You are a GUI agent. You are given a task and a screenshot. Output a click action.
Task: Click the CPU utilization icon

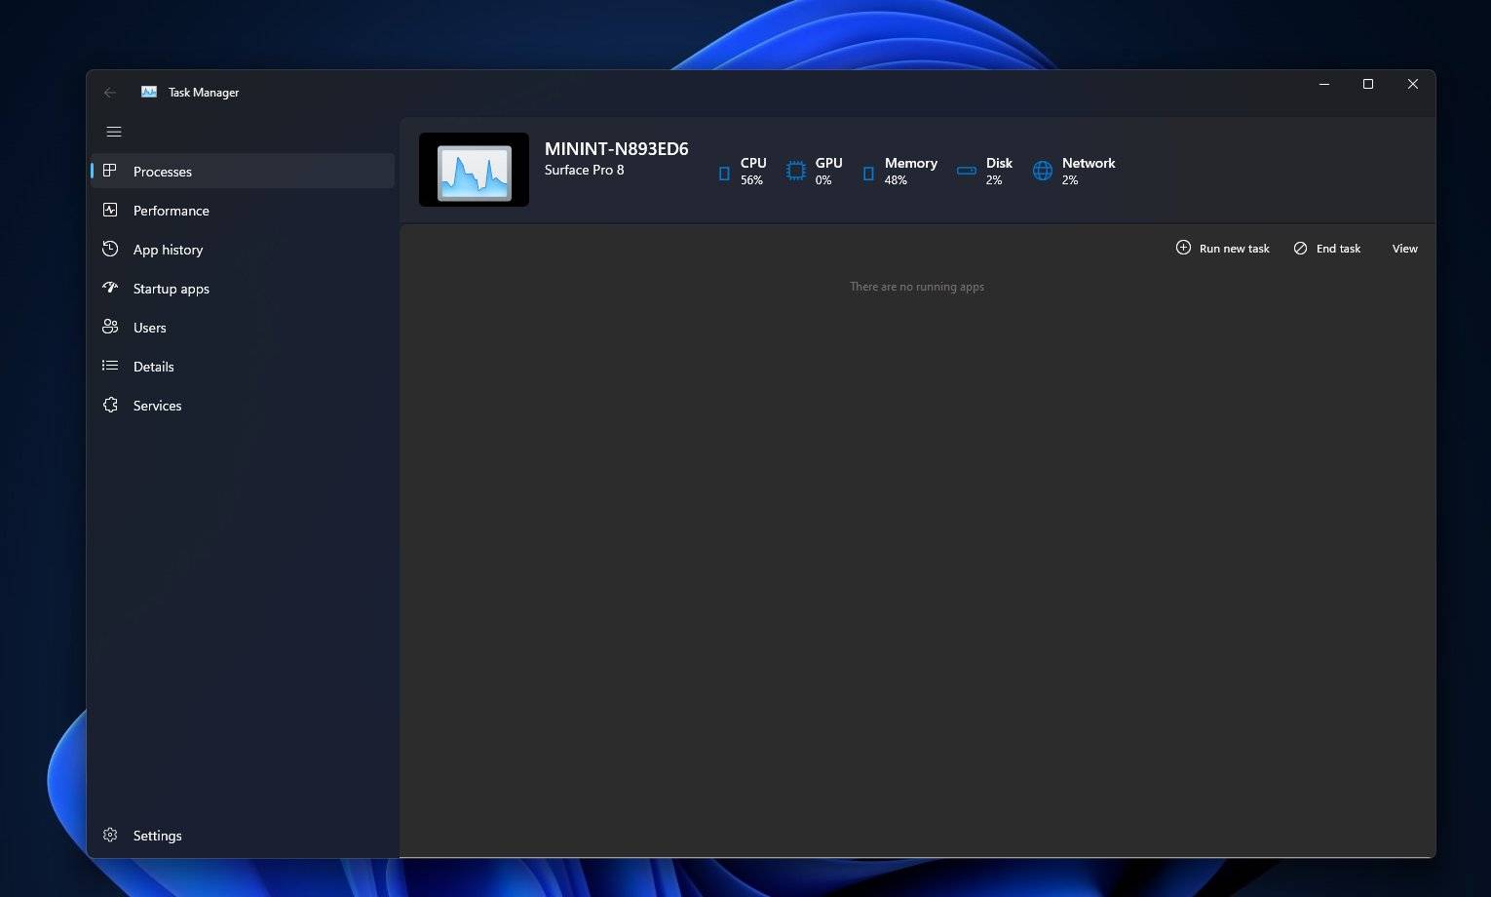click(724, 172)
